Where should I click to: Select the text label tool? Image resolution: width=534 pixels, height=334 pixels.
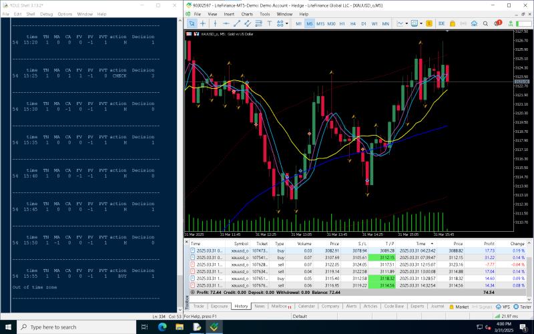[x=270, y=23]
